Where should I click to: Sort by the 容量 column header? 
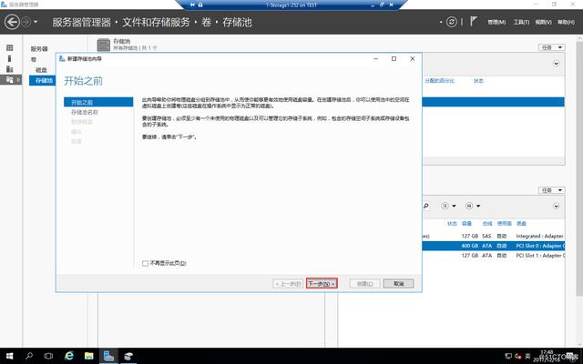466,224
